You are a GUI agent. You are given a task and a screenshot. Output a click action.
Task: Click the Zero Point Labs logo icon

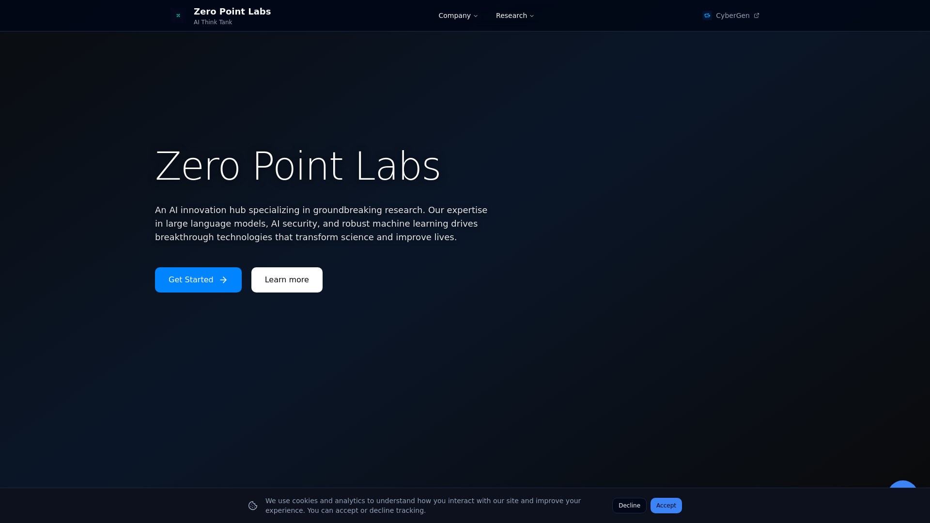(178, 15)
